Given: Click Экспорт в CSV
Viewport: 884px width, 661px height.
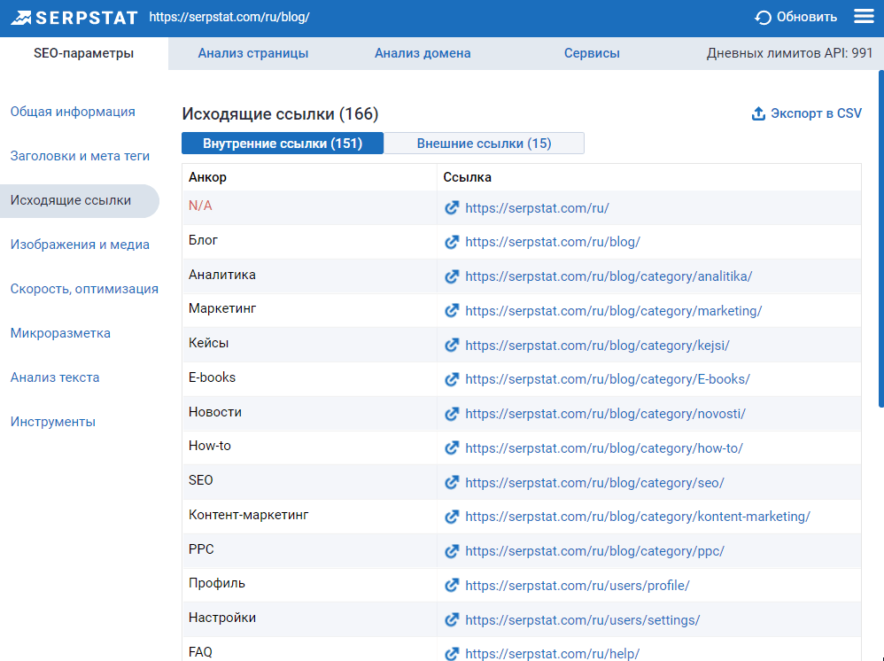Looking at the screenshot, I should coord(807,113).
